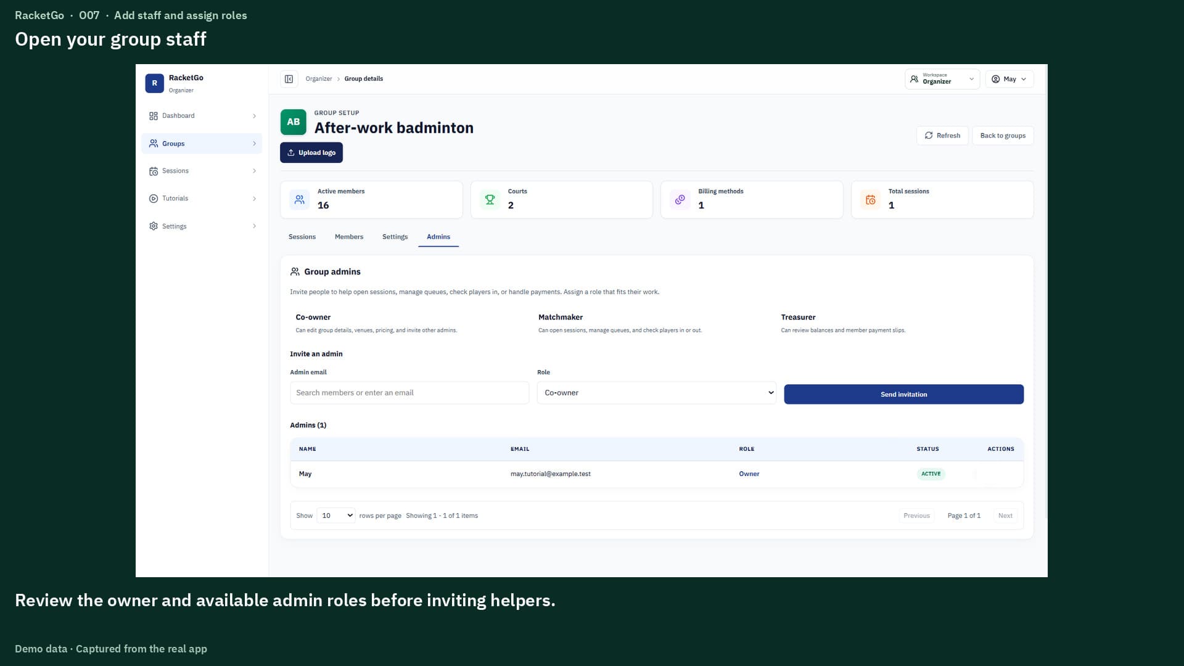Image resolution: width=1184 pixels, height=666 pixels.
Task: Click the user profile icon beside May
Action: [995, 79]
